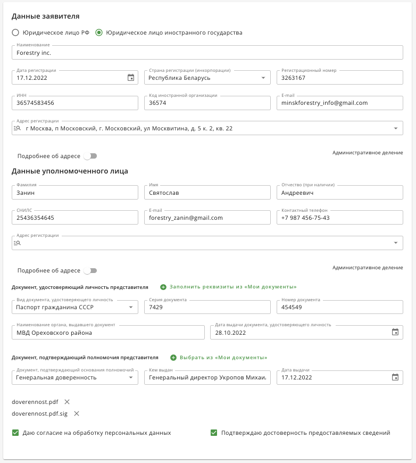416x463 pixels.
Task: Open calendar for Дата регистрации field
Action: click(131, 78)
